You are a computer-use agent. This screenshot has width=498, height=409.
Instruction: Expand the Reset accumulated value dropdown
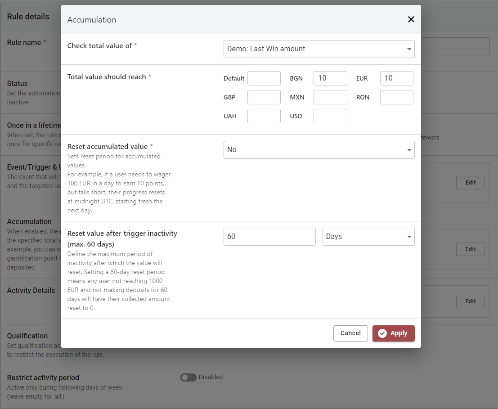319,150
